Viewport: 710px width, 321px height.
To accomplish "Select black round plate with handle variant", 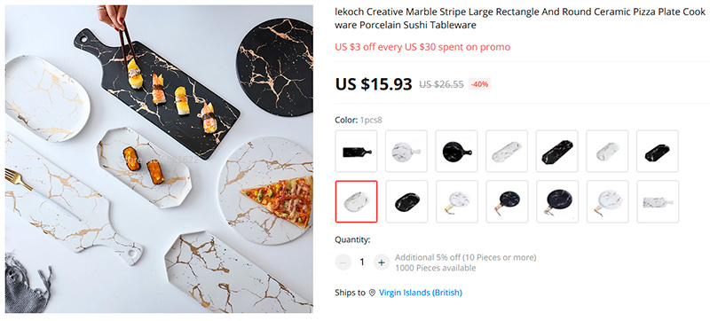I will point(456,151).
